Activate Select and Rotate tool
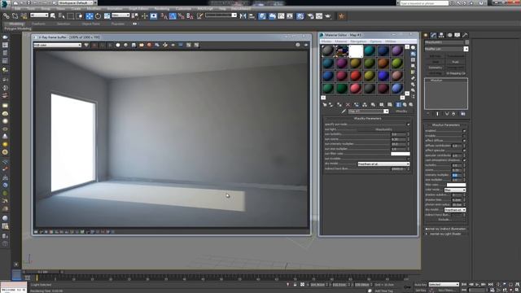521x293 pixels. point(98,16)
